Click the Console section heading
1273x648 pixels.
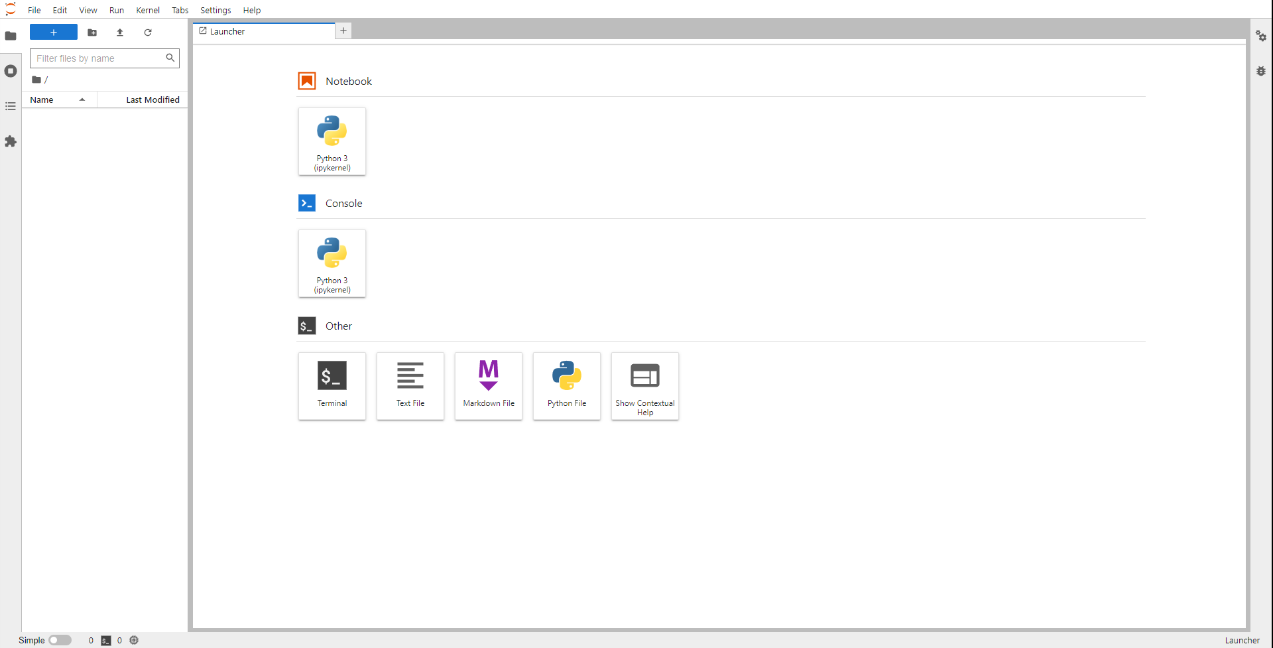coord(343,203)
